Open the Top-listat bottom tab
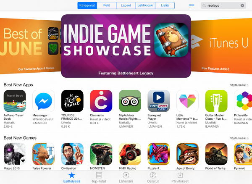The width and height of the screenshot is (252, 184). point(99,178)
